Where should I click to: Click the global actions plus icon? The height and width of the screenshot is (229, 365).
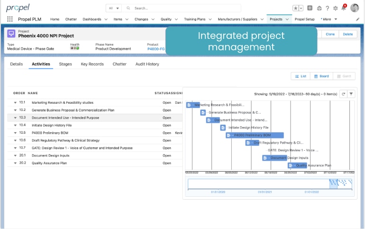[x=310, y=8]
